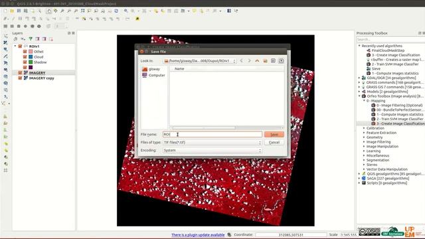Screen dimensions: 425x239
Task: Click New Project icon in QGIS toolbar
Action: coord(5,11)
